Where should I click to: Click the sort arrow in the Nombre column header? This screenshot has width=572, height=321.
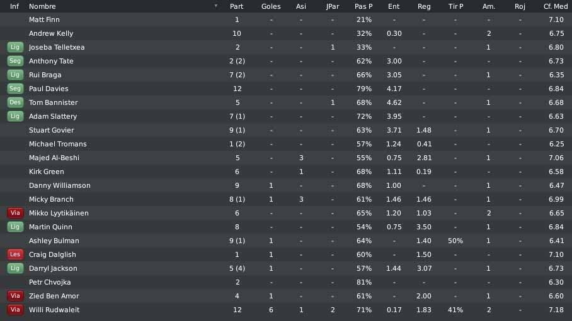point(216,6)
